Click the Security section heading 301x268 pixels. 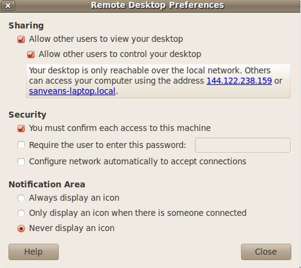tap(27, 115)
